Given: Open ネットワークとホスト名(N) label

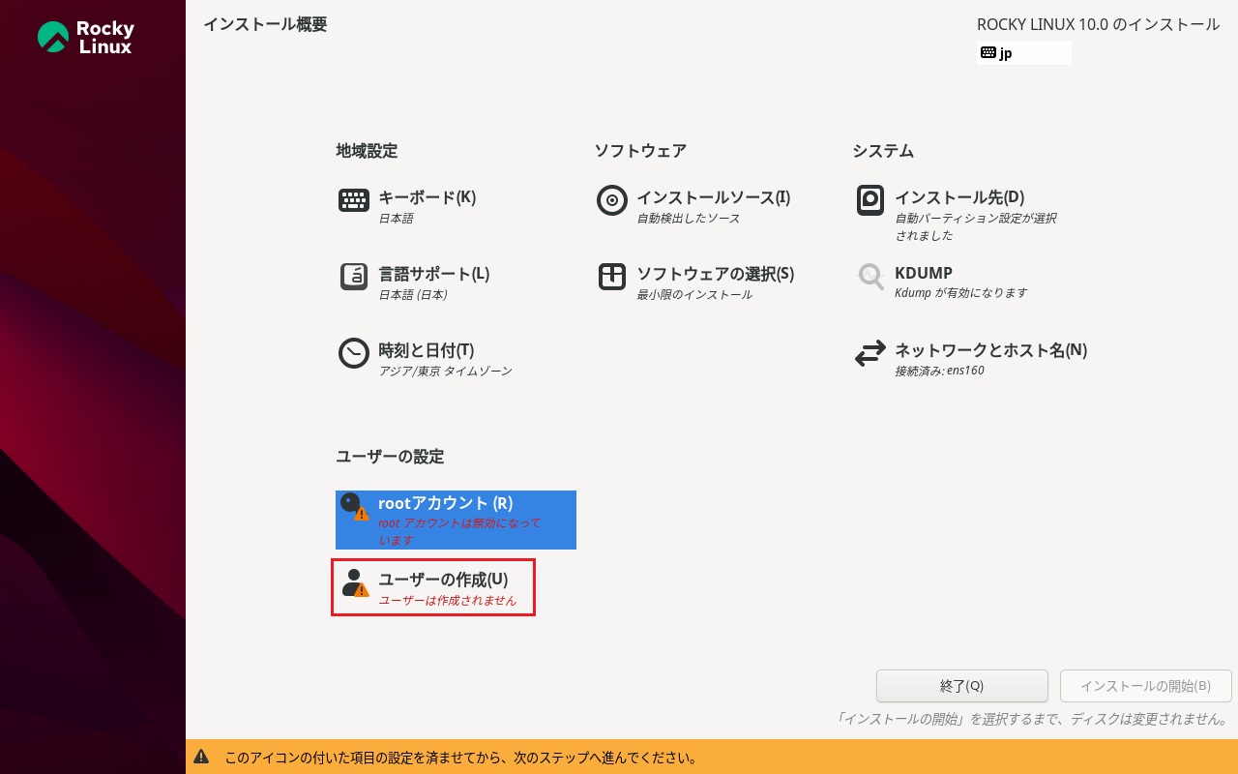Looking at the screenshot, I should coord(990,350).
